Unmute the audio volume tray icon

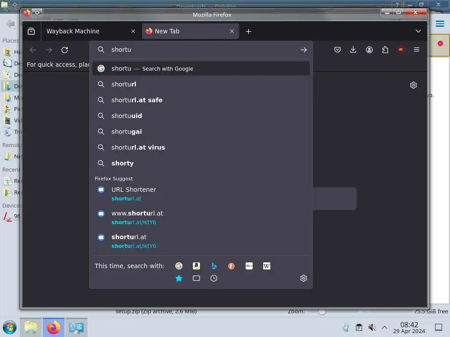click(372, 327)
